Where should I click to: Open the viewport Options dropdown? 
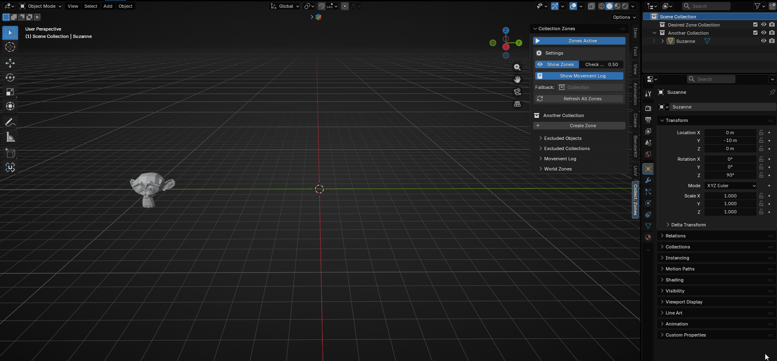[624, 17]
